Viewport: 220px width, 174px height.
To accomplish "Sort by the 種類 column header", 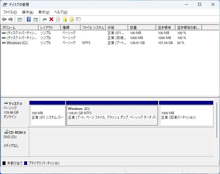I will (70, 27).
